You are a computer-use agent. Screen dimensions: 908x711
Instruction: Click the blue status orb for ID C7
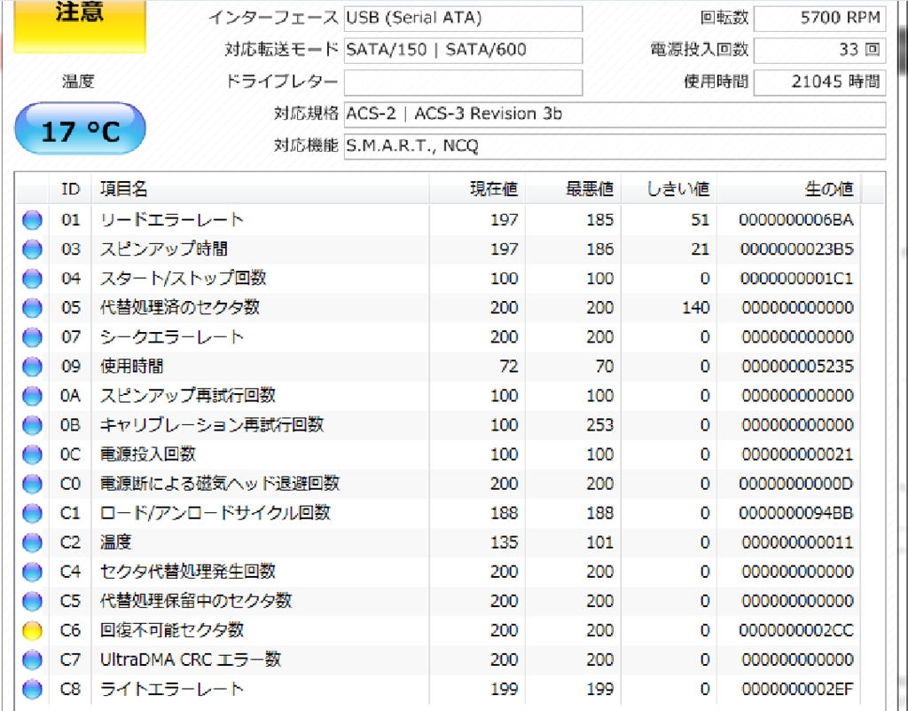point(33,660)
